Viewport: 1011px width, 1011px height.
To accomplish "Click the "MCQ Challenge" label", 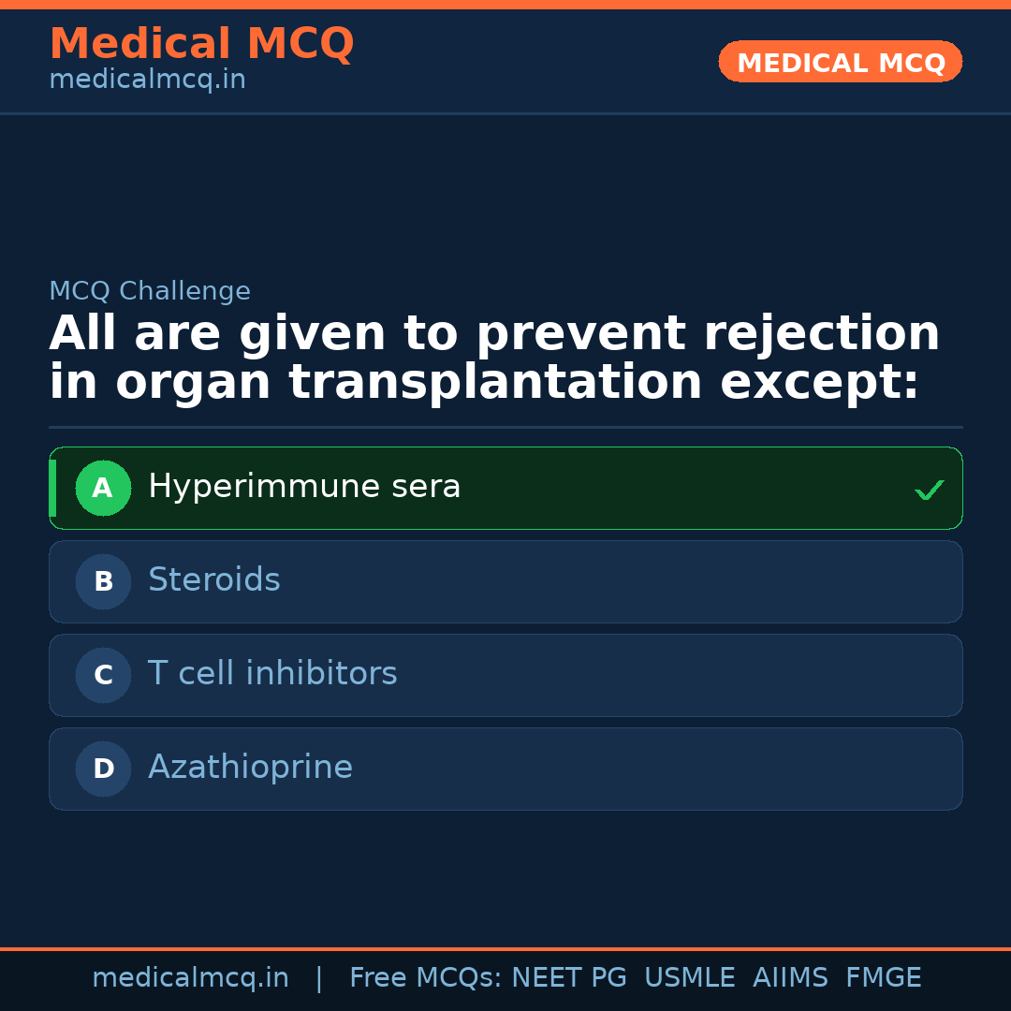I will (x=150, y=291).
